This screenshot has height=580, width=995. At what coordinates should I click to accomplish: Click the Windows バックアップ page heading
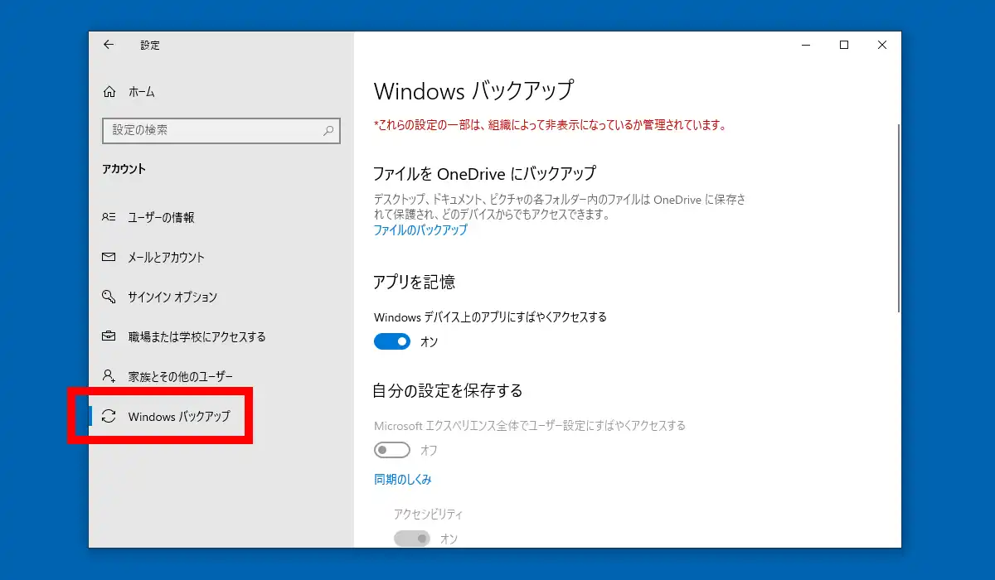click(x=473, y=90)
